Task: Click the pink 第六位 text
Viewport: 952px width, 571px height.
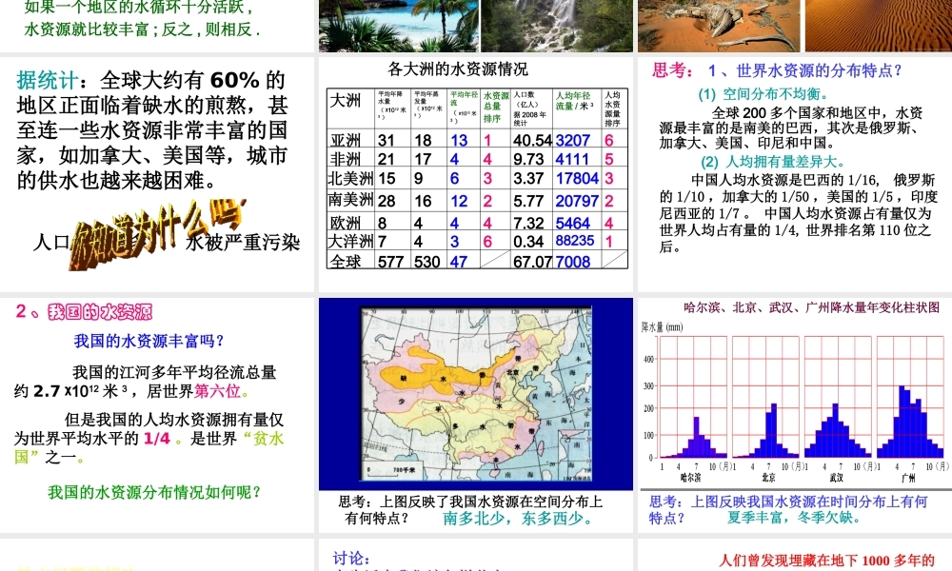Action: coord(217,391)
